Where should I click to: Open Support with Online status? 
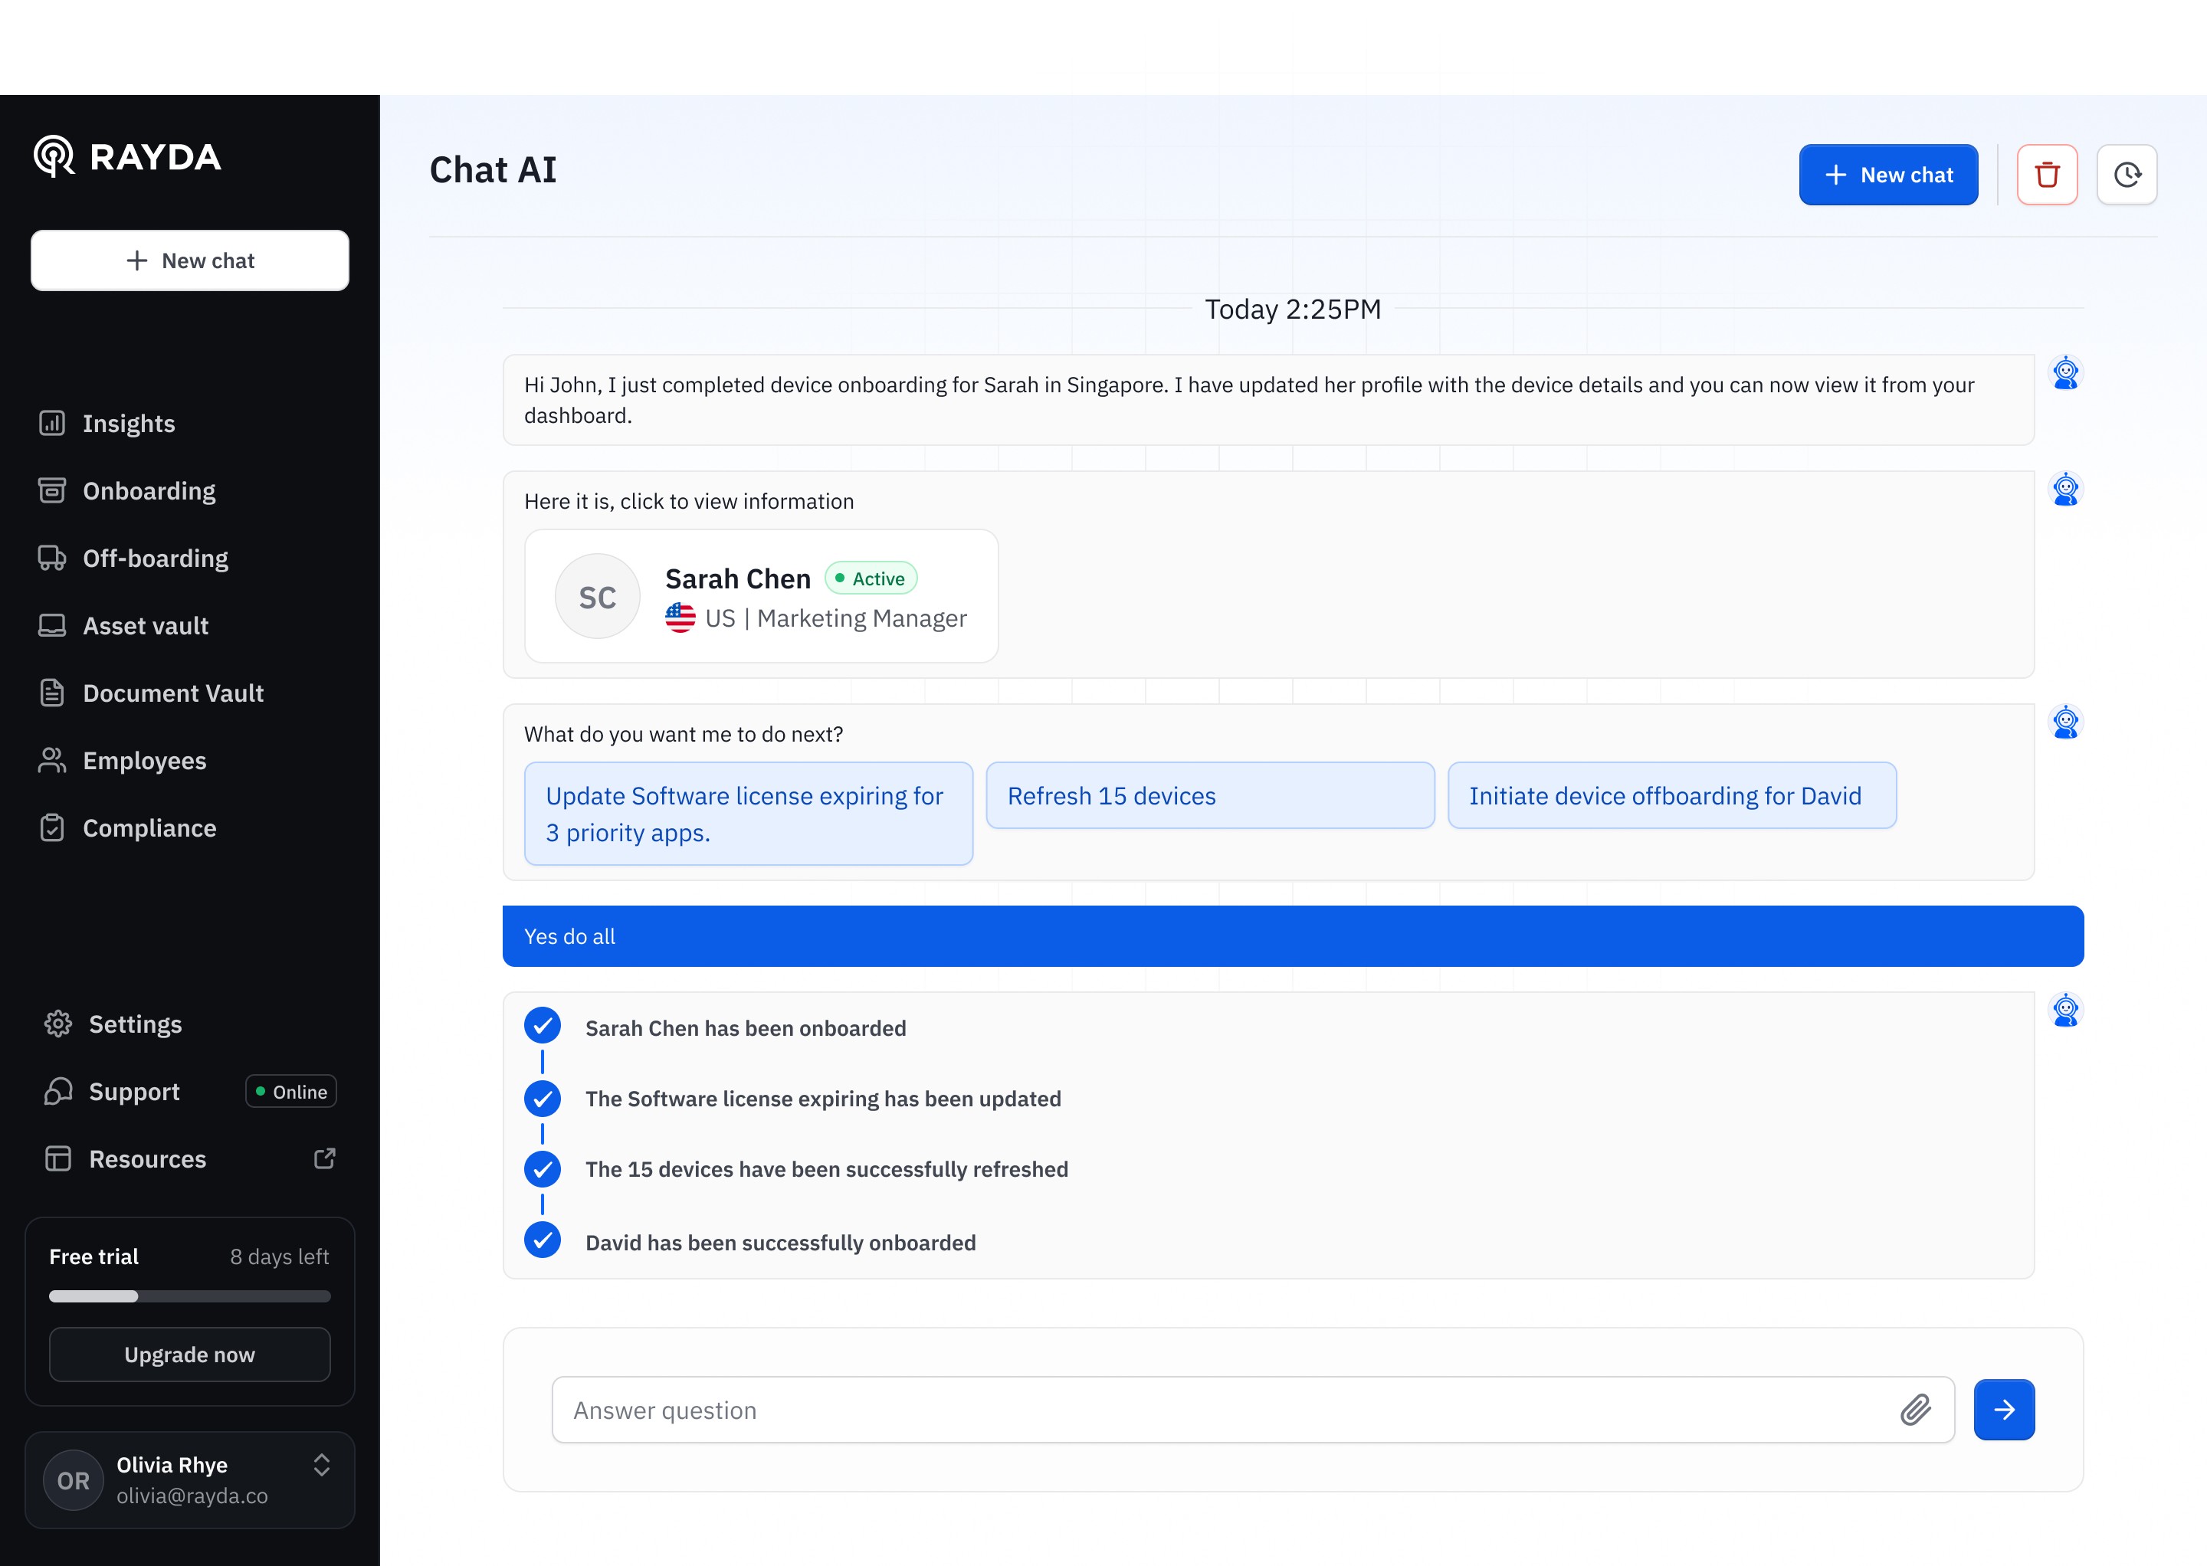(134, 1092)
